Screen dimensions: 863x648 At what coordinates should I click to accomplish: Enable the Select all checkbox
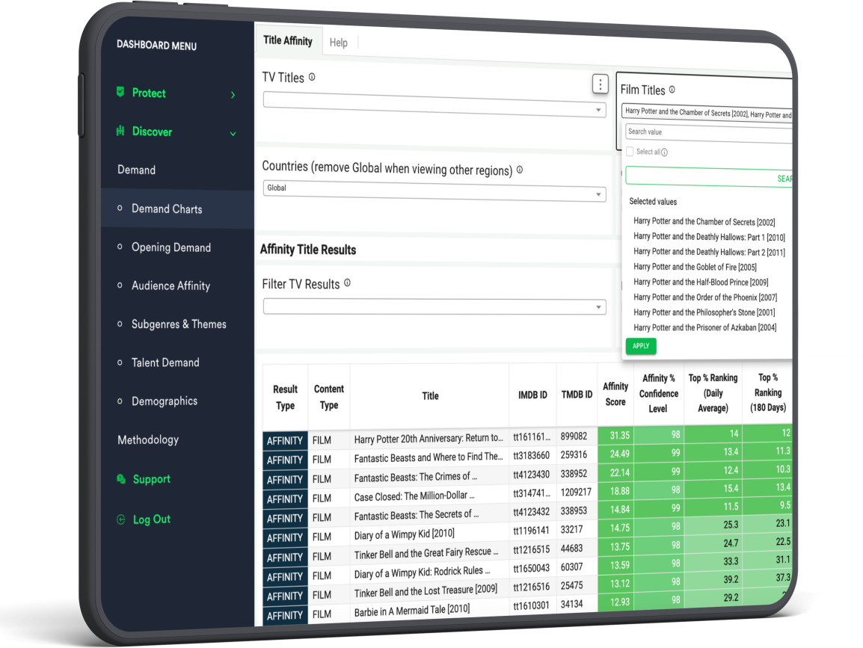coord(630,151)
